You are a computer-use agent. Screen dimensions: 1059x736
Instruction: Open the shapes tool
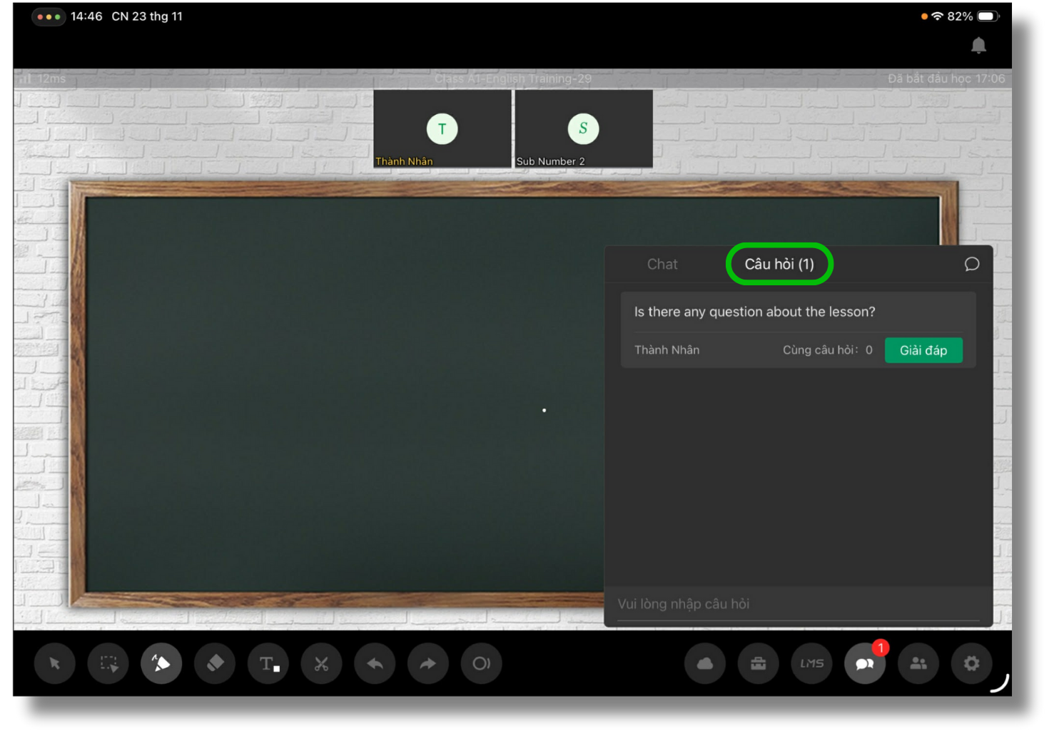tap(482, 664)
